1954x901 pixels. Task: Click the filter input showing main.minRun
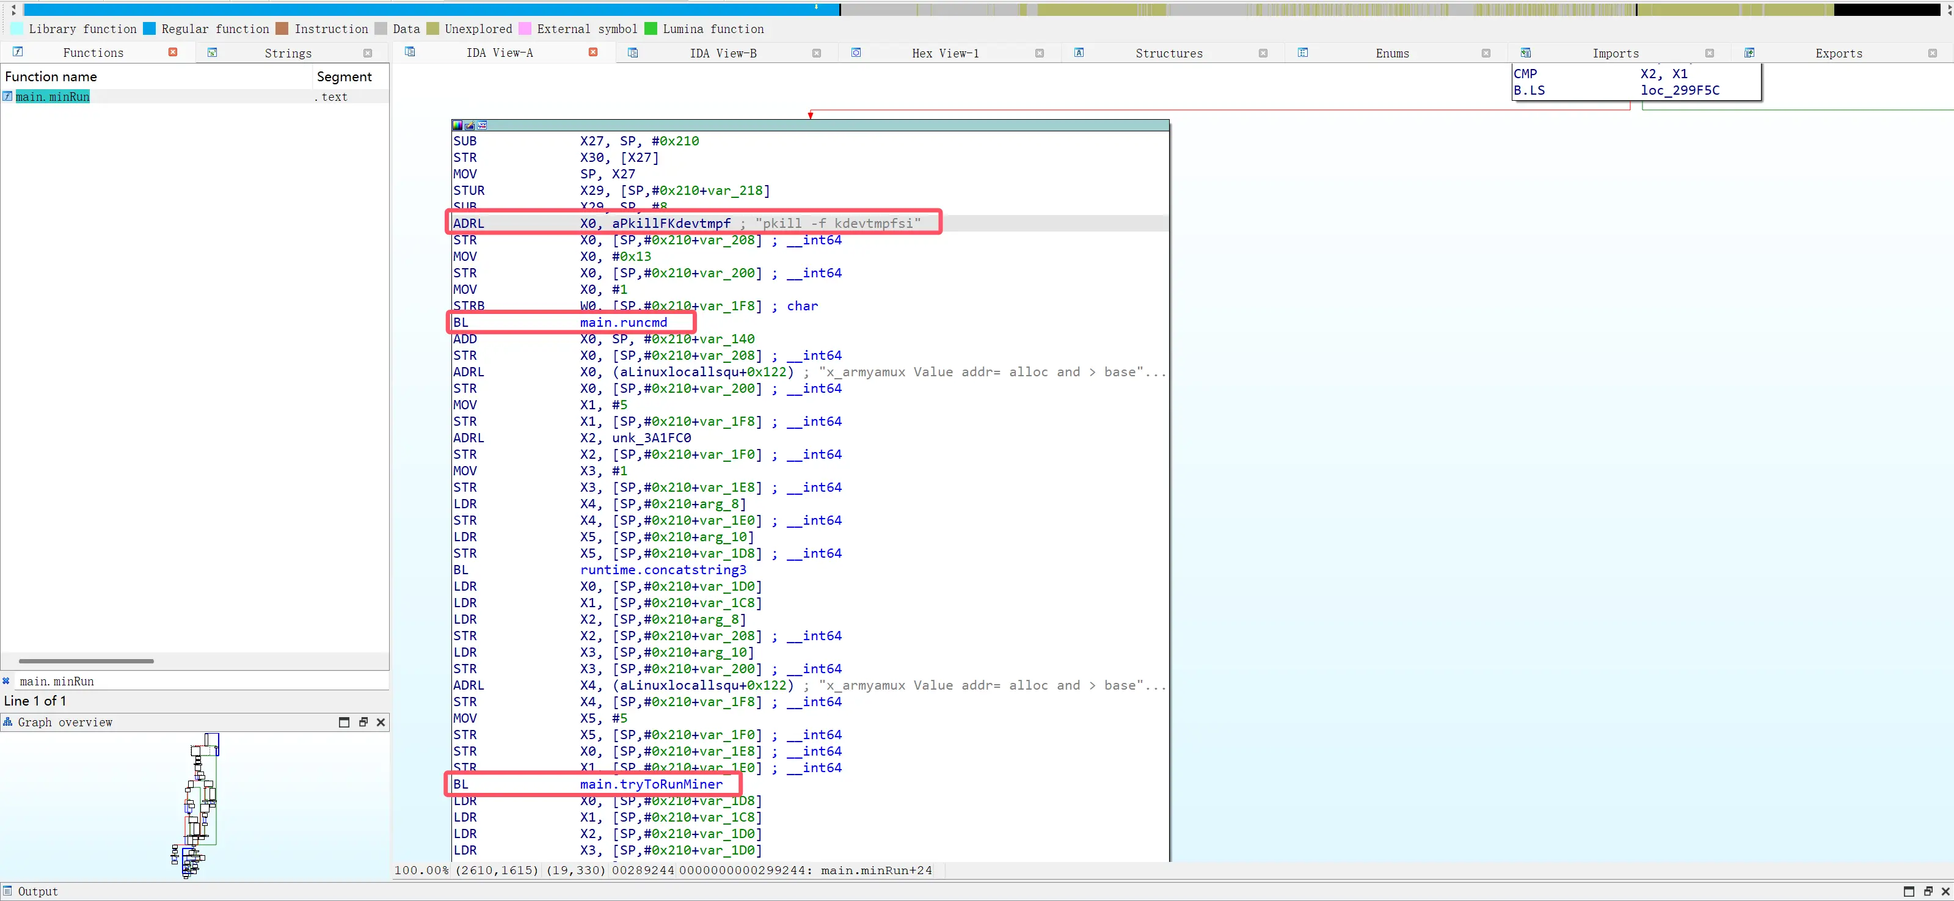point(197,681)
